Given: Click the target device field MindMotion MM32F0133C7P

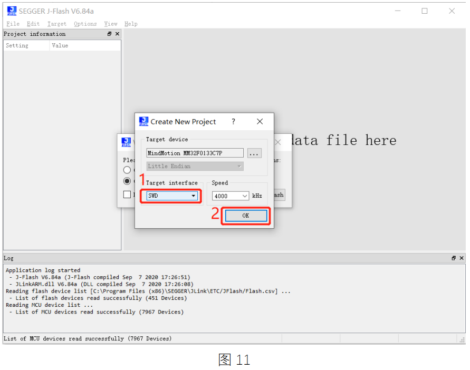Looking at the screenshot, I should point(195,153).
